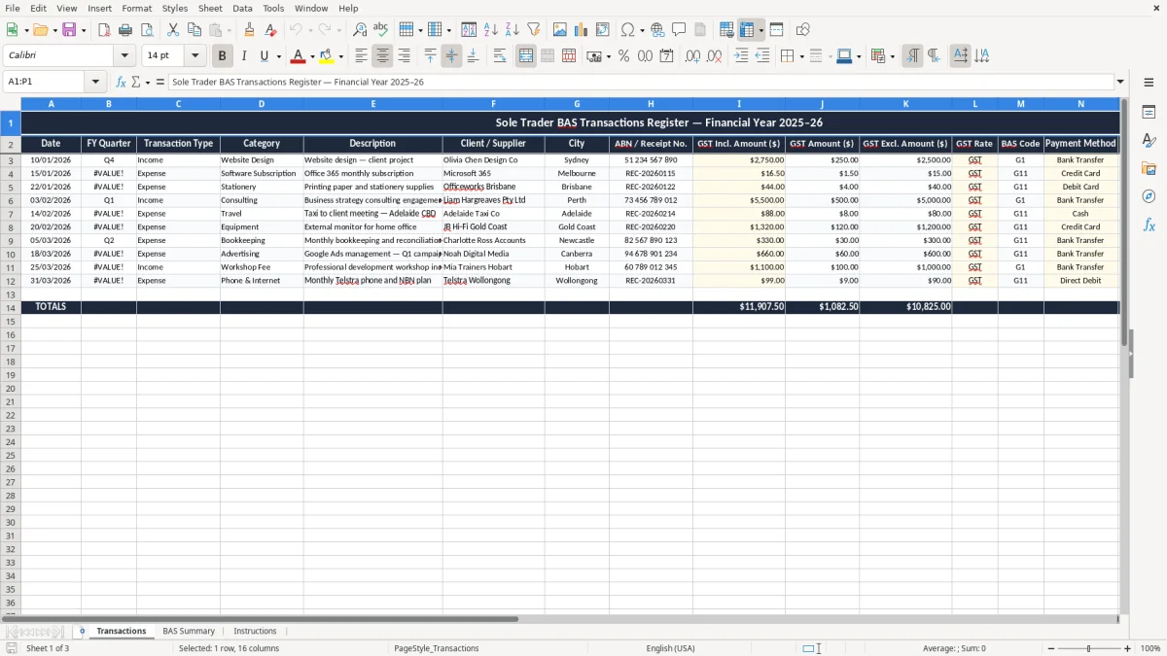1167x656 pixels.
Task: Toggle Italic formatting
Action: pyautogui.click(x=244, y=56)
